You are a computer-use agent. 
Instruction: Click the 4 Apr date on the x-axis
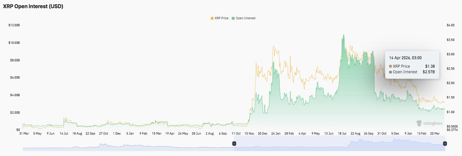302,133
